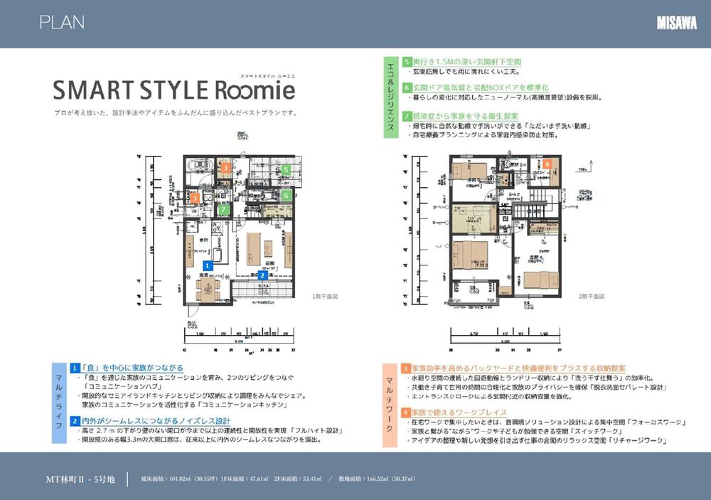
Task: Click the heading 玄関ドア電気錠と宅配BOXドアを標準化
Action: (481, 87)
